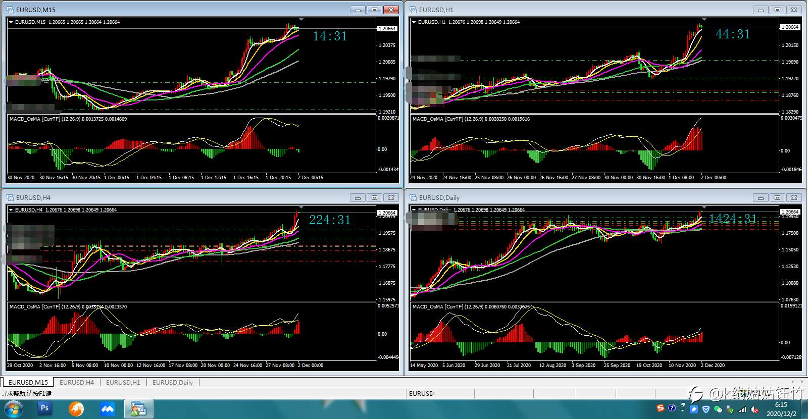Click the EURUSD,H4 chart window title icon
The image size is (808, 419).
coord(10,197)
